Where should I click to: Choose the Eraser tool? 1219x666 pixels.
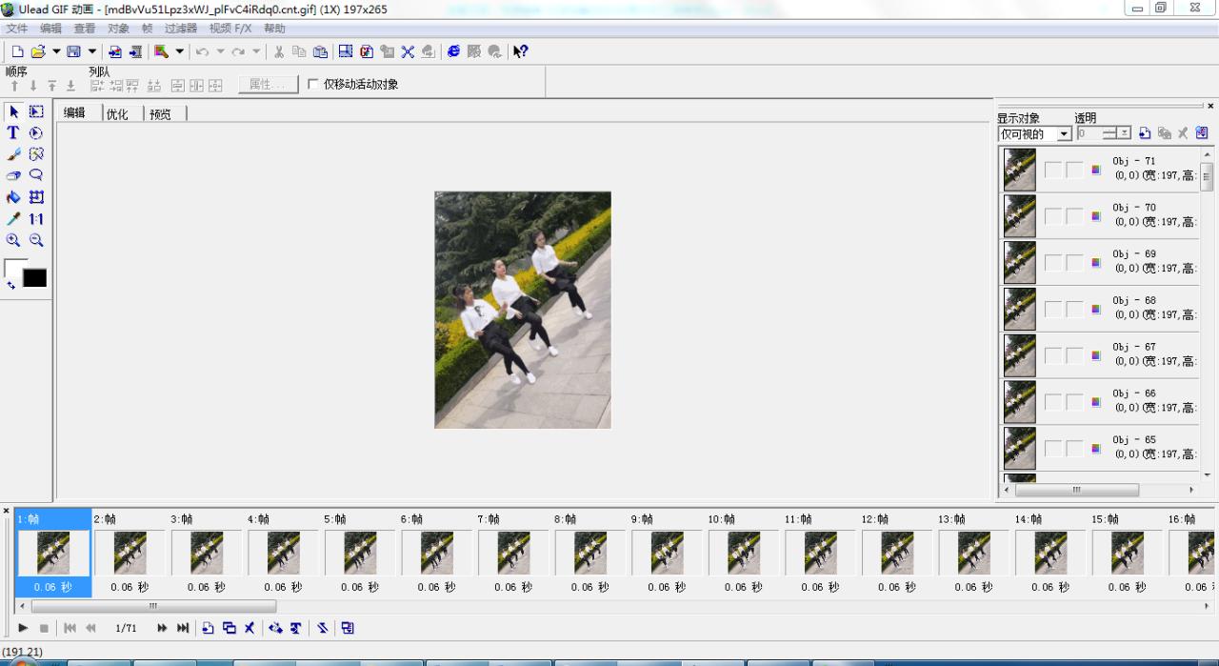pos(13,175)
